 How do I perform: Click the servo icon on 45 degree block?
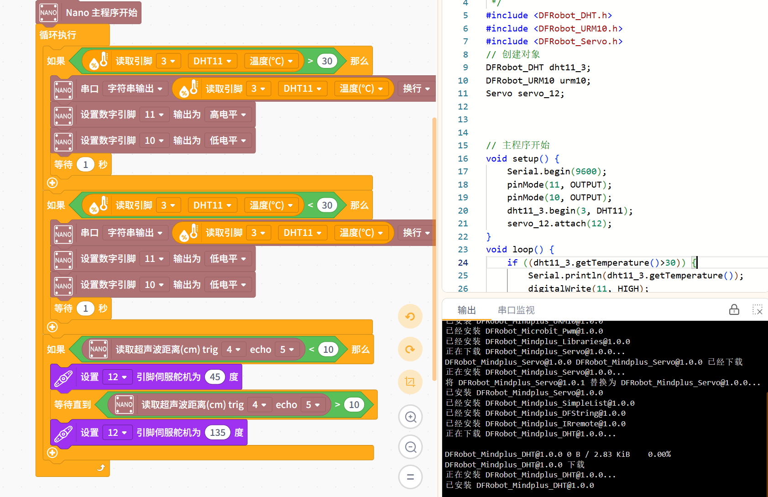pos(63,377)
